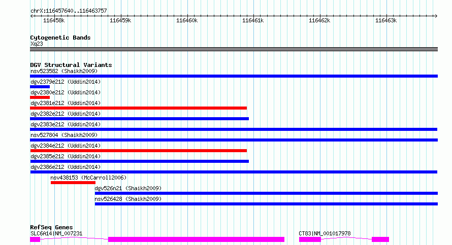Click the 116462k ruler tick label
452x245 pixels.
pos(319,20)
